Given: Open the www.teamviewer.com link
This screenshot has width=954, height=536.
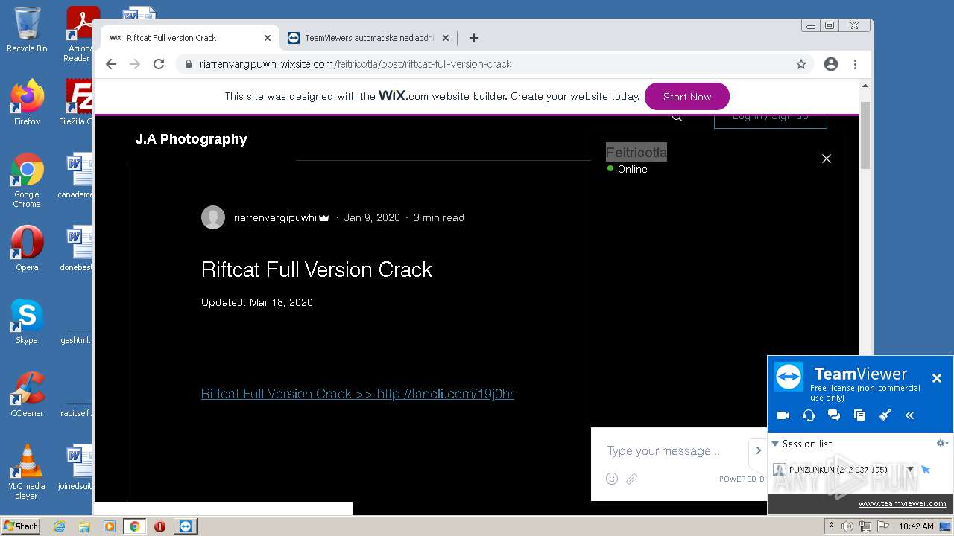Looking at the screenshot, I should coord(902,503).
